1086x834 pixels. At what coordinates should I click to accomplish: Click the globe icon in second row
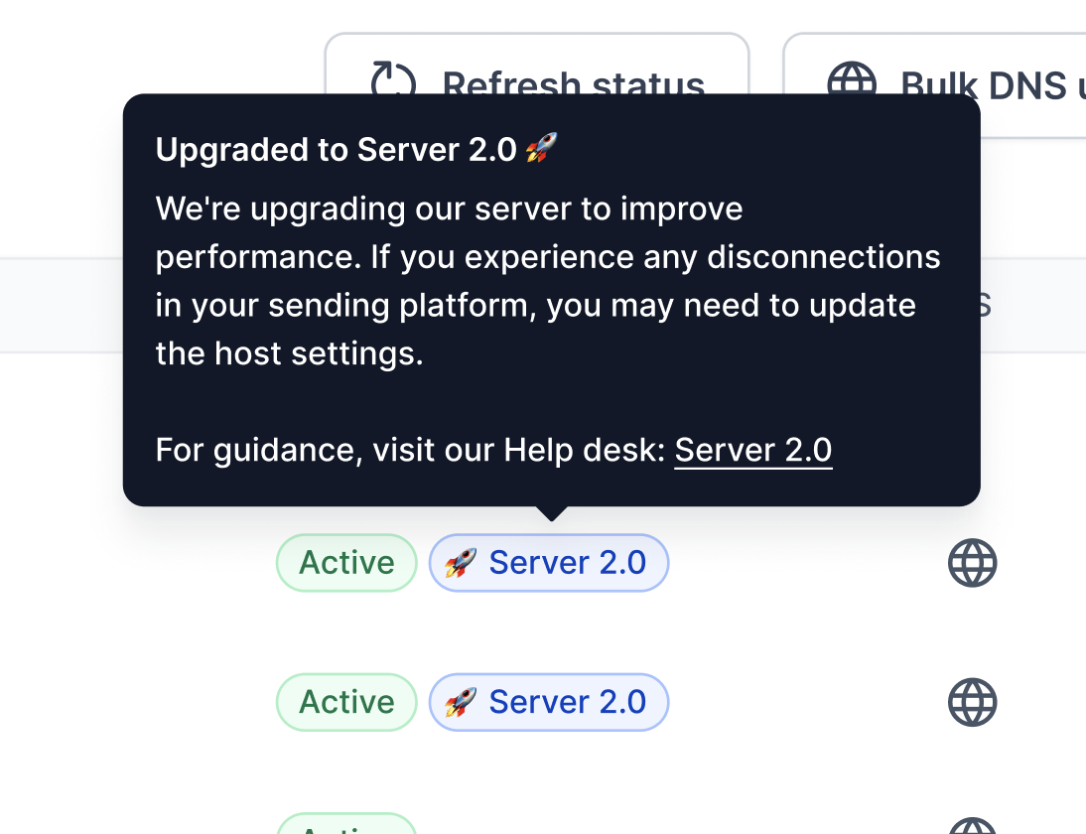click(x=973, y=702)
